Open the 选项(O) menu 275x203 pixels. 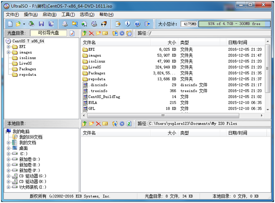(x=87, y=15)
